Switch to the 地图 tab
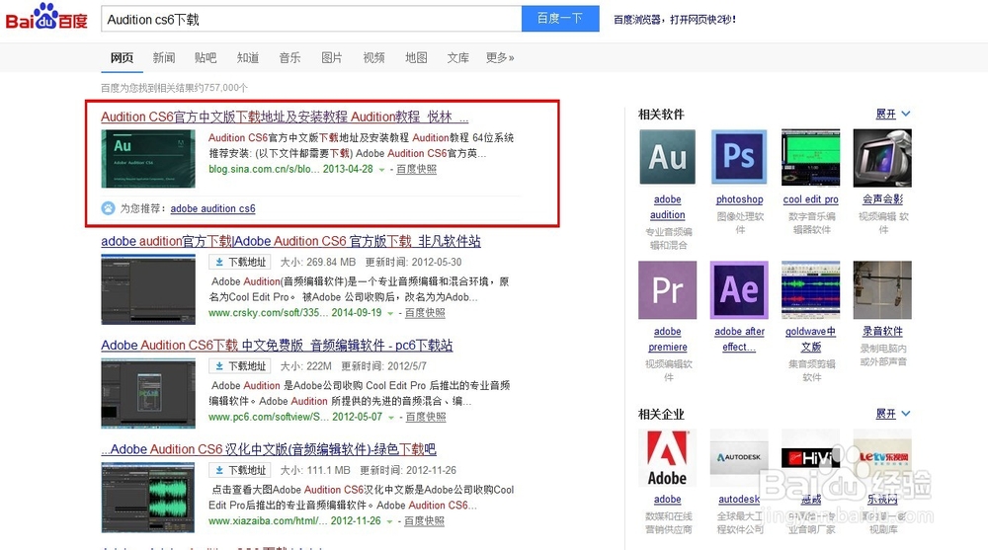The width and height of the screenshot is (988, 550). click(x=416, y=58)
